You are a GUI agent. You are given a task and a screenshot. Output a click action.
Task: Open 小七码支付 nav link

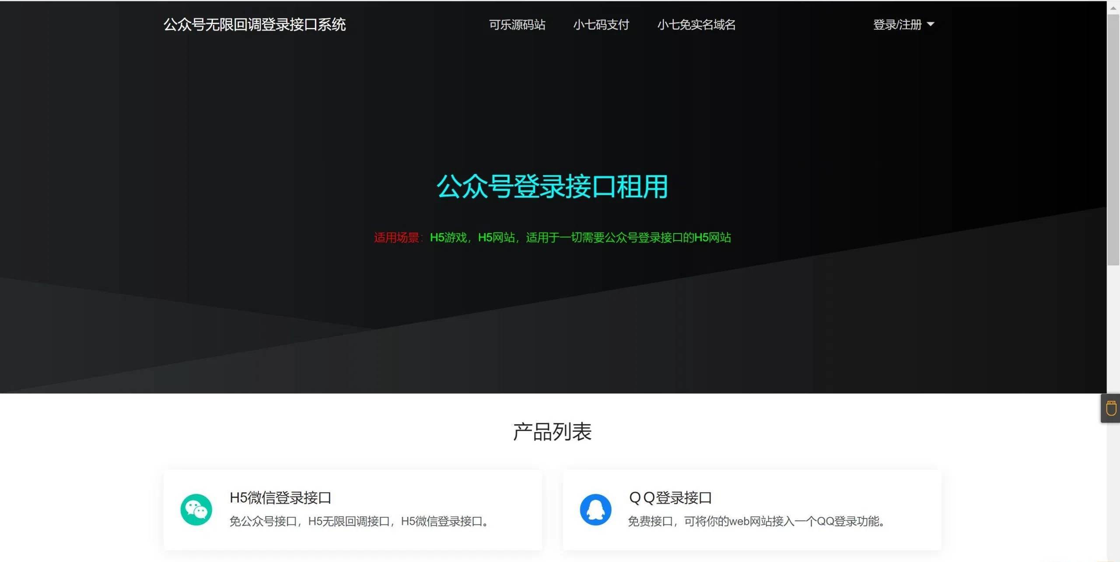click(x=601, y=24)
